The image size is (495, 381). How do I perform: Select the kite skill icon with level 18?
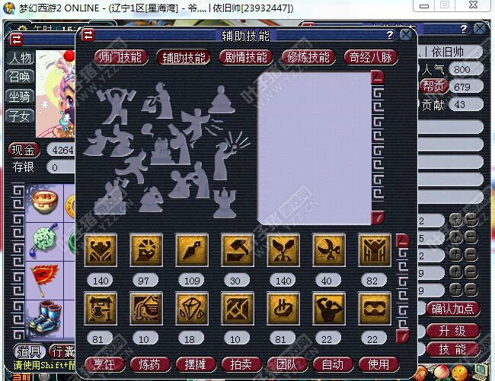[x=192, y=309]
